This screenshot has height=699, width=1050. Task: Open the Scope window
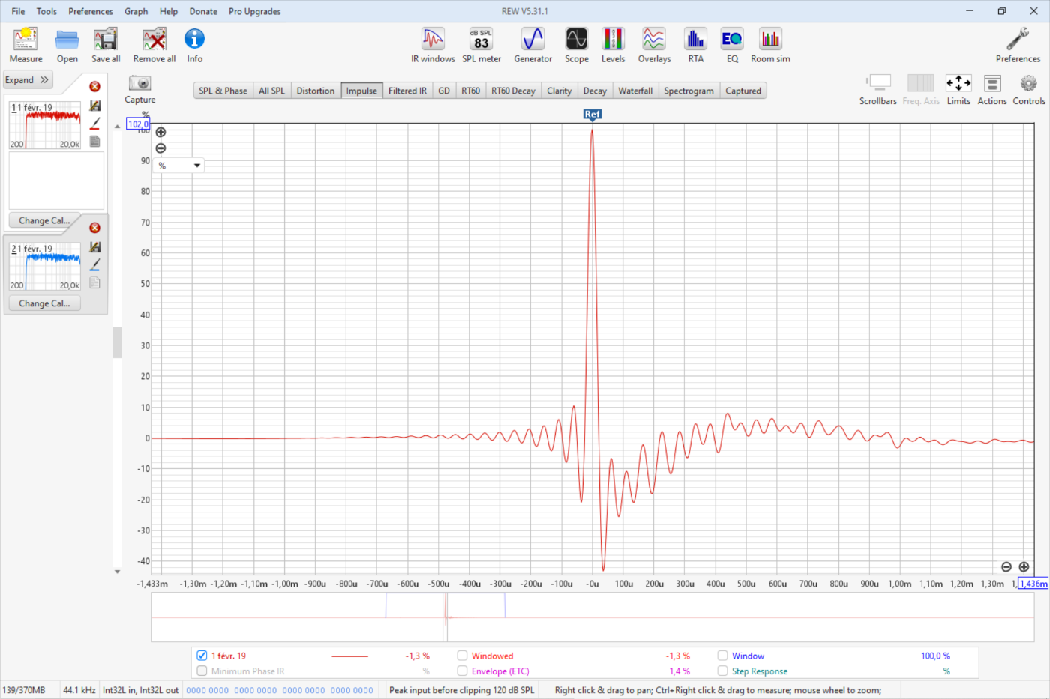[x=576, y=45]
